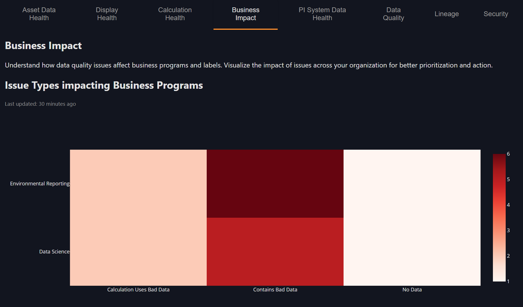Open the Lineage tab
The height and width of the screenshot is (307, 523).
(x=446, y=14)
